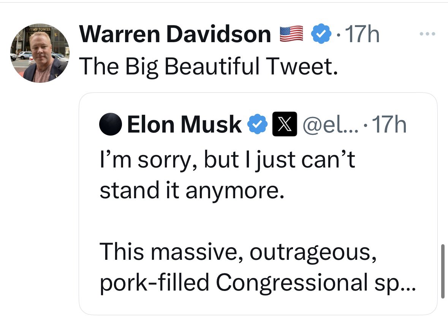Click the text "The Big Beautiful Tweet."
Image resolution: width=448 pixels, height=316 pixels.
pyautogui.click(x=208, y=66)
